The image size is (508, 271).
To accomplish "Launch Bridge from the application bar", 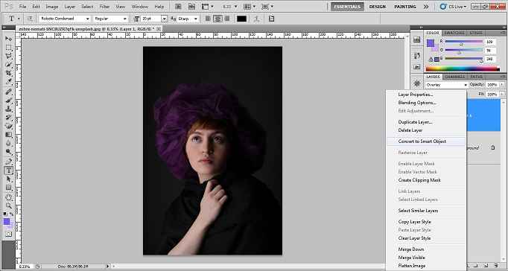I will 178,7.
